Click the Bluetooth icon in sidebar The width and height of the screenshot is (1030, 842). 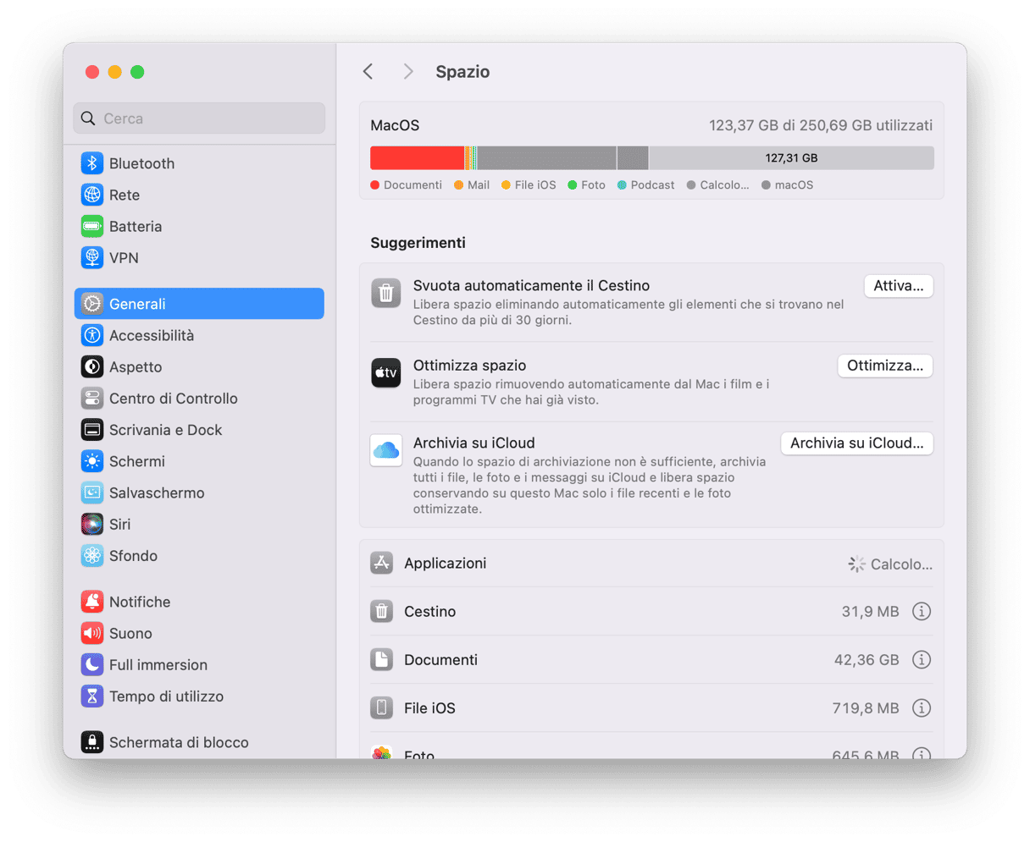(x=91, y=163)
